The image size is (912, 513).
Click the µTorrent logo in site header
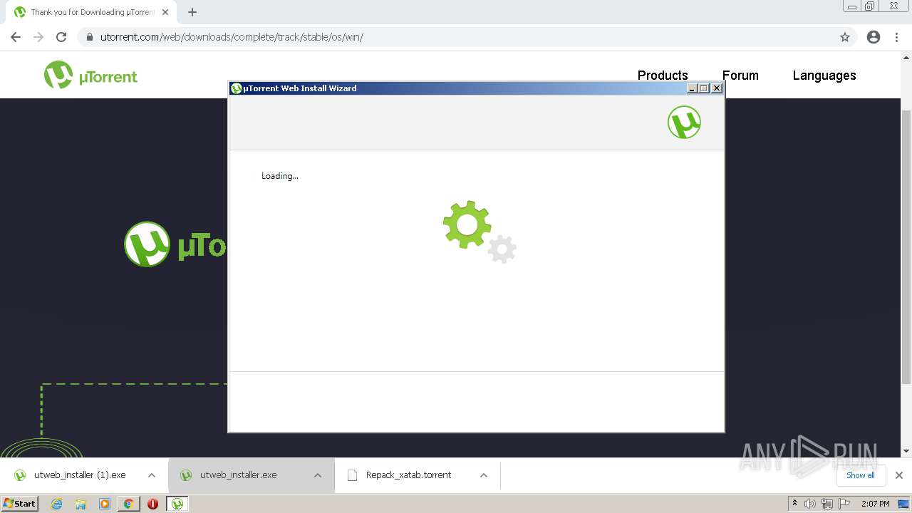(x=90, y=75)
